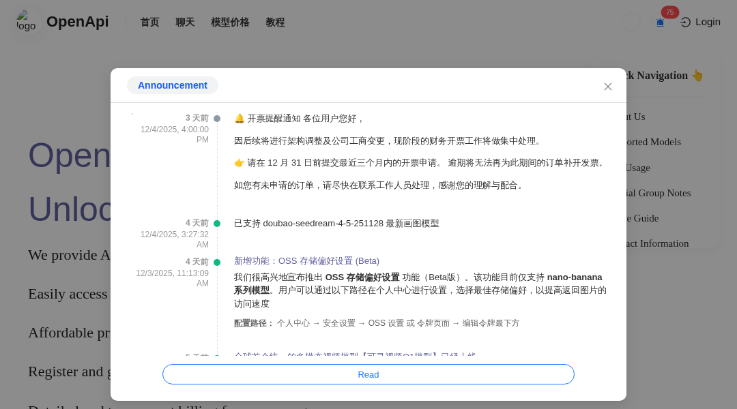Click the gray timeline dot for 12/4 4:00 PM
This screenshot has width=737, height=409.
click(217, 119)
